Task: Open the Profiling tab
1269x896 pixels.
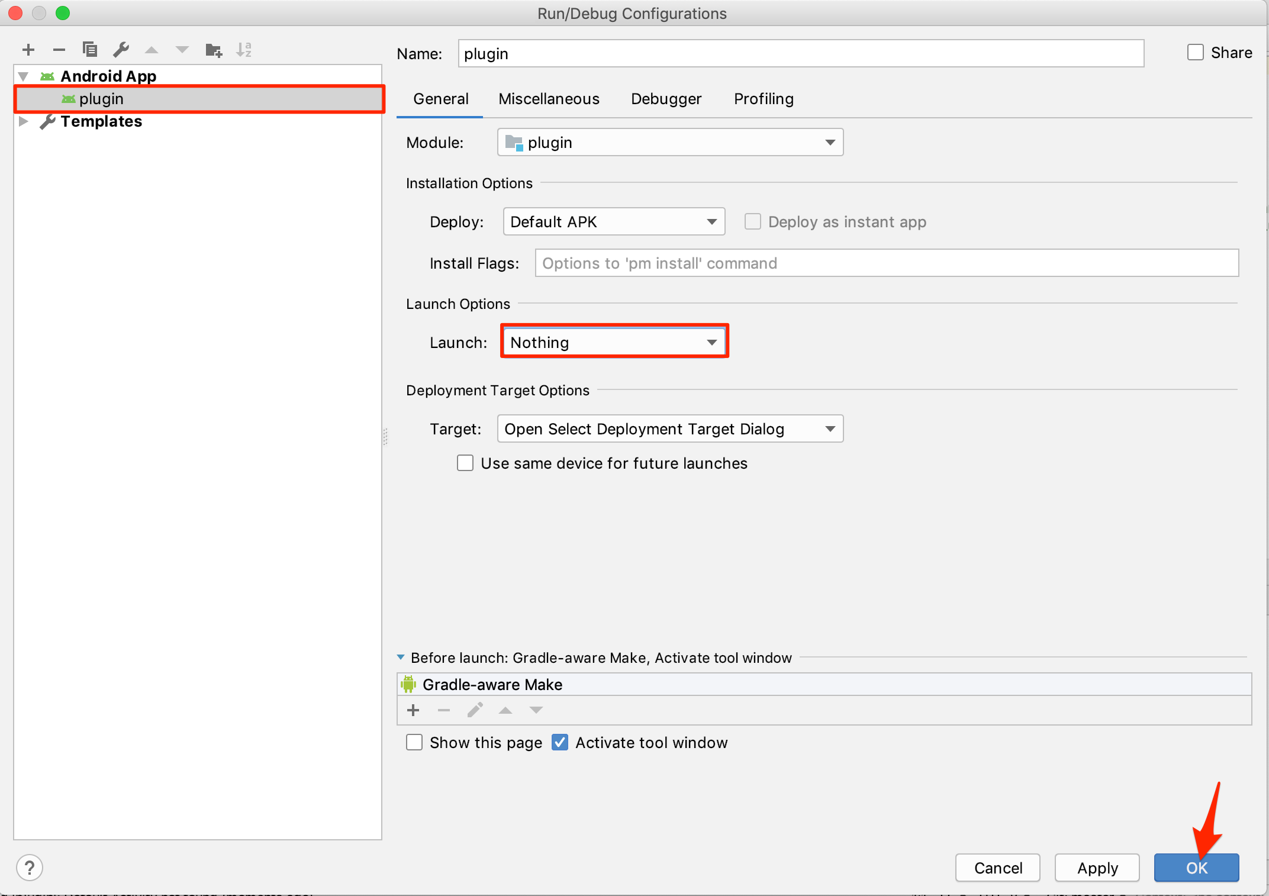Action: coord(764,99)
